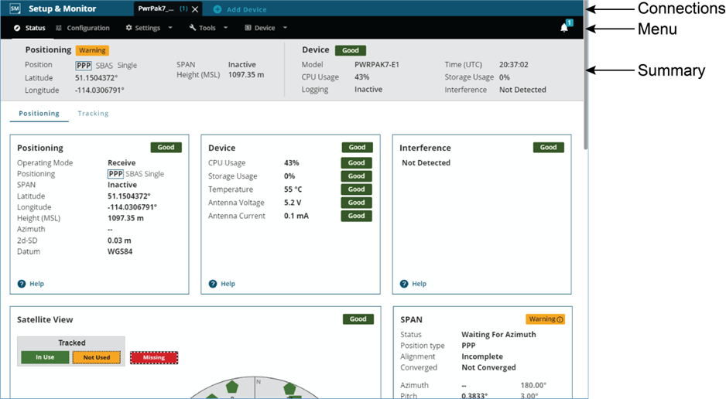726x399 pixels.
Task: Click SPAN Status Waiting For Azimuth
Action: [498, 334]
